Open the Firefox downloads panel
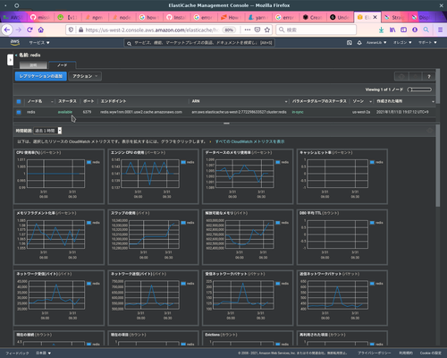The image size is (447, 358). click(381, 30)
